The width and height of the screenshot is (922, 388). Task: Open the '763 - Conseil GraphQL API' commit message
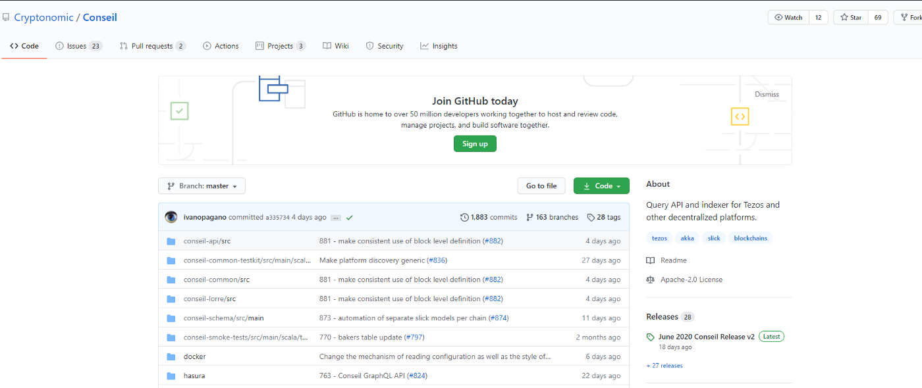[x=362, y=376]
